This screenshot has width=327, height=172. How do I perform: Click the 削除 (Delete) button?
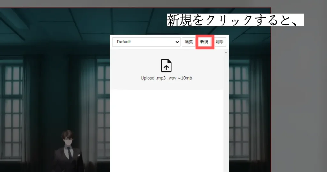[219, 42]
